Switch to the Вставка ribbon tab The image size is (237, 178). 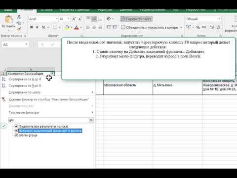pyautogui.click(x=46, y=10)
